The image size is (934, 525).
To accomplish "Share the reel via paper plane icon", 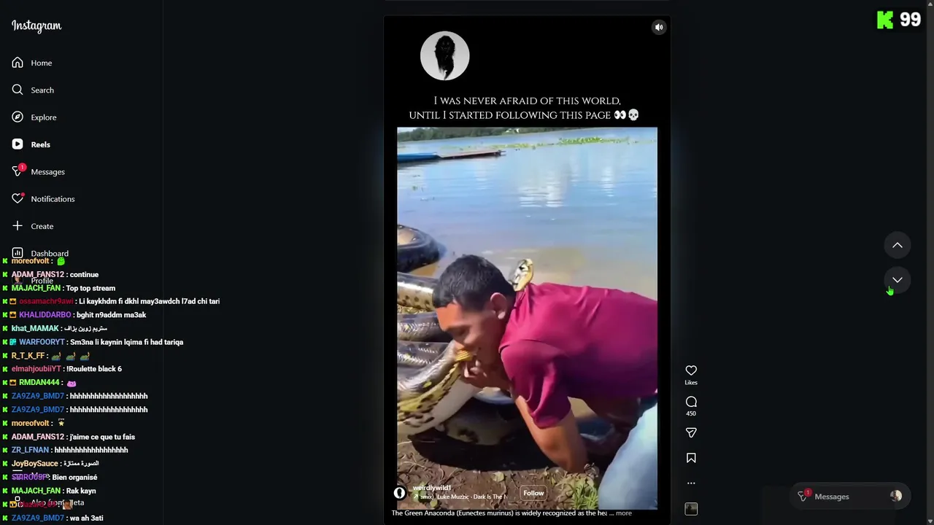I will pos(691,433).
